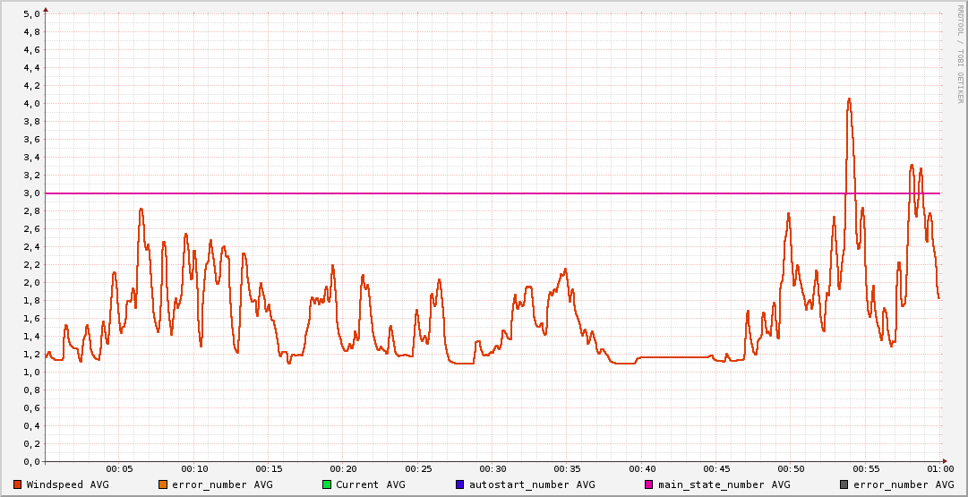Image resolution: width=968 pixels, height=497 pixels.
Task: Click the 00:05 time axis label
Action: [119, 468]
